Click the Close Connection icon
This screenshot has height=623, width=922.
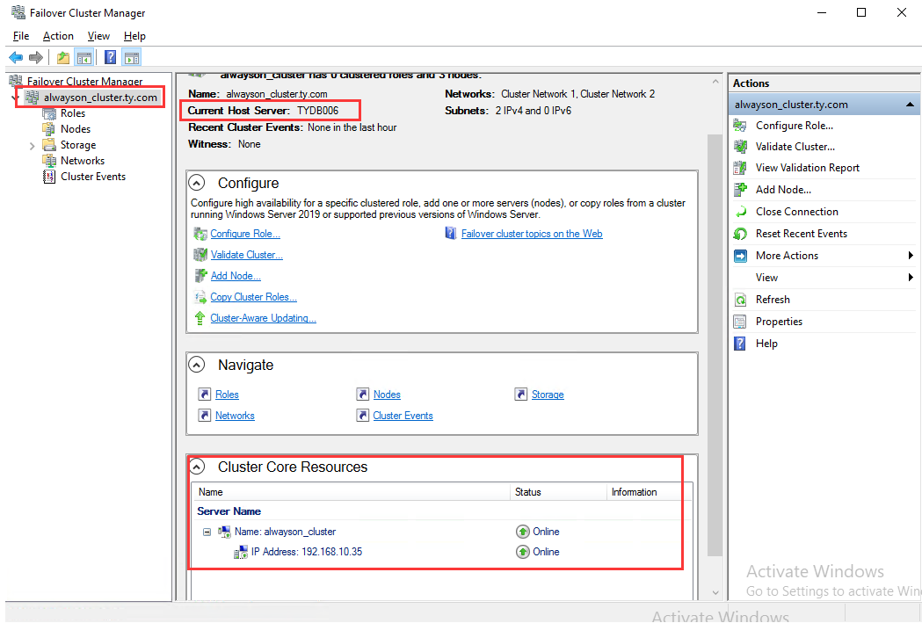pyautogui.click(x=740, y=212)
